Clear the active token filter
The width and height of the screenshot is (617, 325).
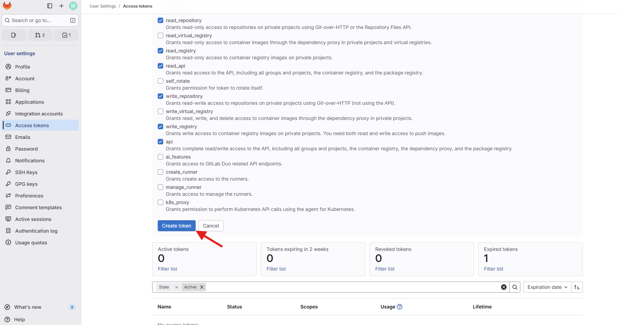[202, 287]
